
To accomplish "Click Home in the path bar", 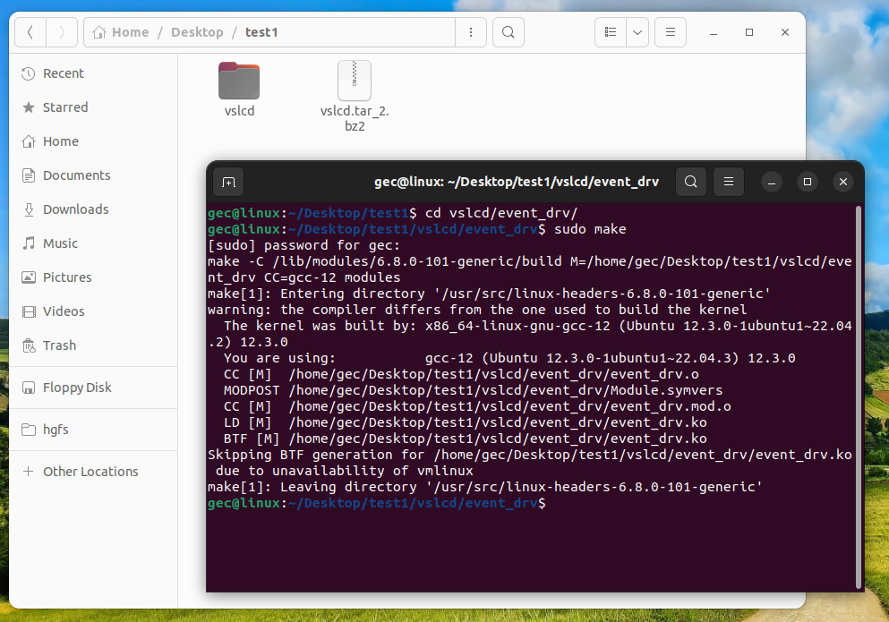I will pyautogui.click(x=121, y=32).
